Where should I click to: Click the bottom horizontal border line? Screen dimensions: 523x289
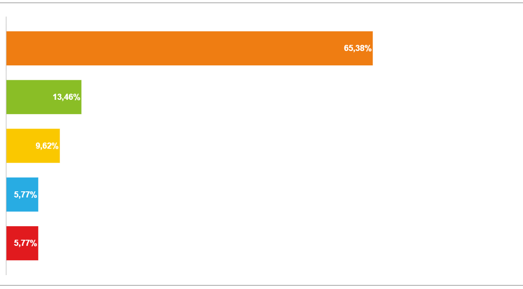pos(261,286)
